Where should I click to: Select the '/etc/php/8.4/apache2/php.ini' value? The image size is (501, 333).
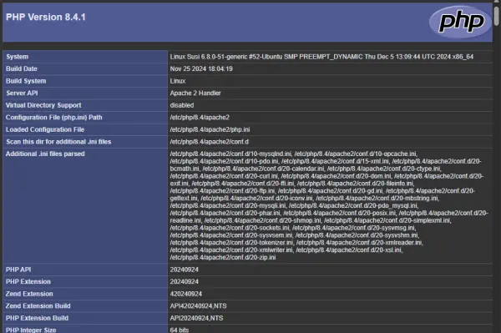pos(210,129)
